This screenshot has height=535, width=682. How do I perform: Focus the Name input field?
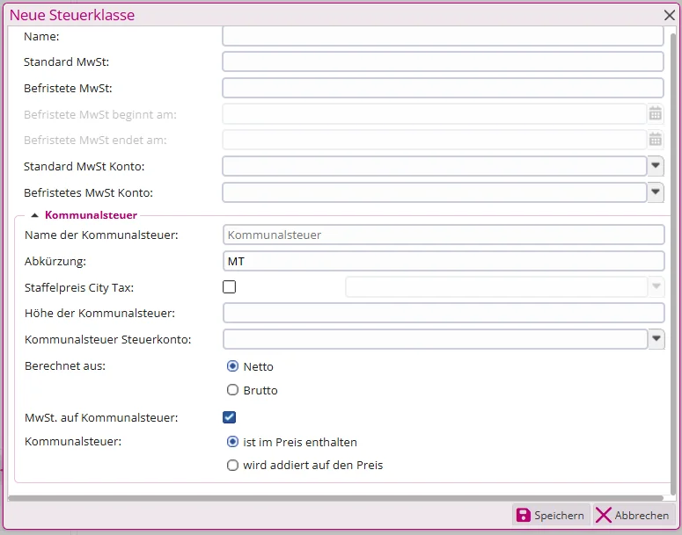pyautogui.click(x=443, y=36)
